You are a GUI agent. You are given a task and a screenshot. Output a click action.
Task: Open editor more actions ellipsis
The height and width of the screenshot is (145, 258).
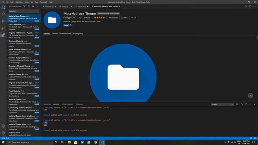point(254,6)
